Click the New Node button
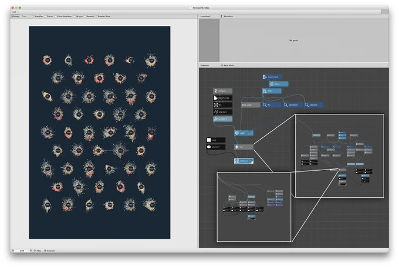The width and height of the screenshot is (399, 267). click(x=228, y=65)
